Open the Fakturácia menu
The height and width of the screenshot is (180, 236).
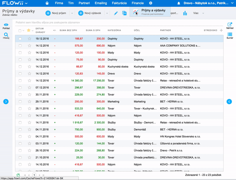pos(119,3)
